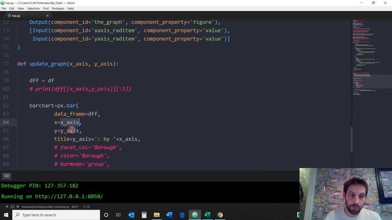Screen dimensions: 392x220
Task: Click line number 82 in the gutter
Action: click(x=6, y=106)
